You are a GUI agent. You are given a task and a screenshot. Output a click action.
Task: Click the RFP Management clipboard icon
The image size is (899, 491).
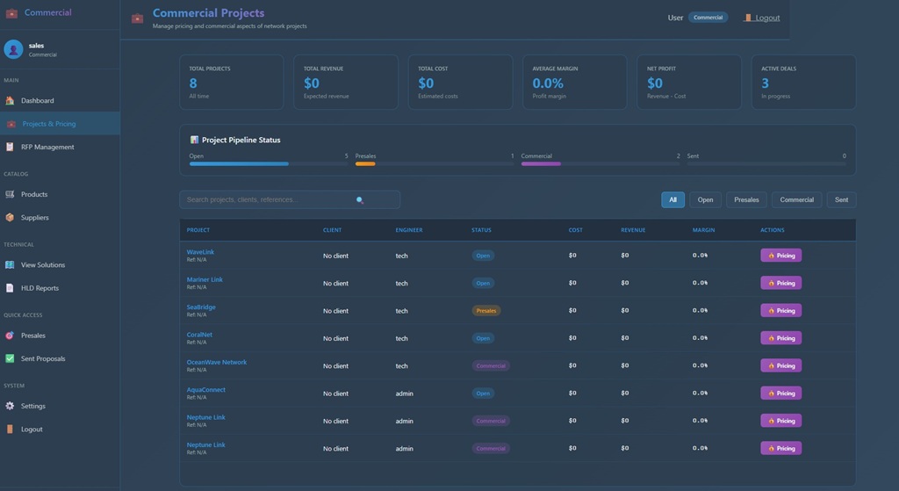(x=10, y=148)
